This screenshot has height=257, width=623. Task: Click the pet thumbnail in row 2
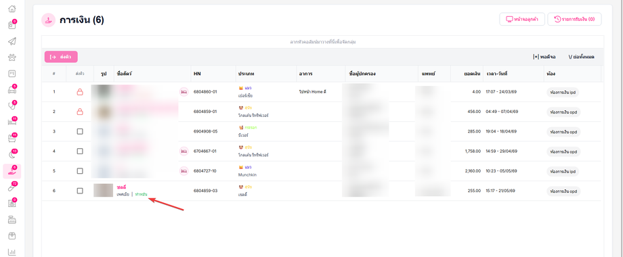104,112
